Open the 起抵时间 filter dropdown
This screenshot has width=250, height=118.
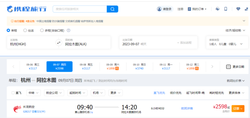(77, 93)
